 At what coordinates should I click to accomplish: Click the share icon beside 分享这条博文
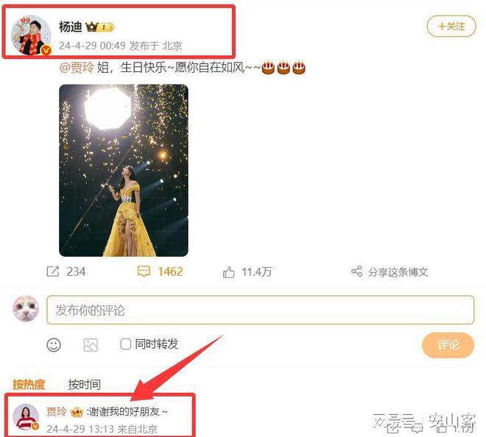coord(356,271)
